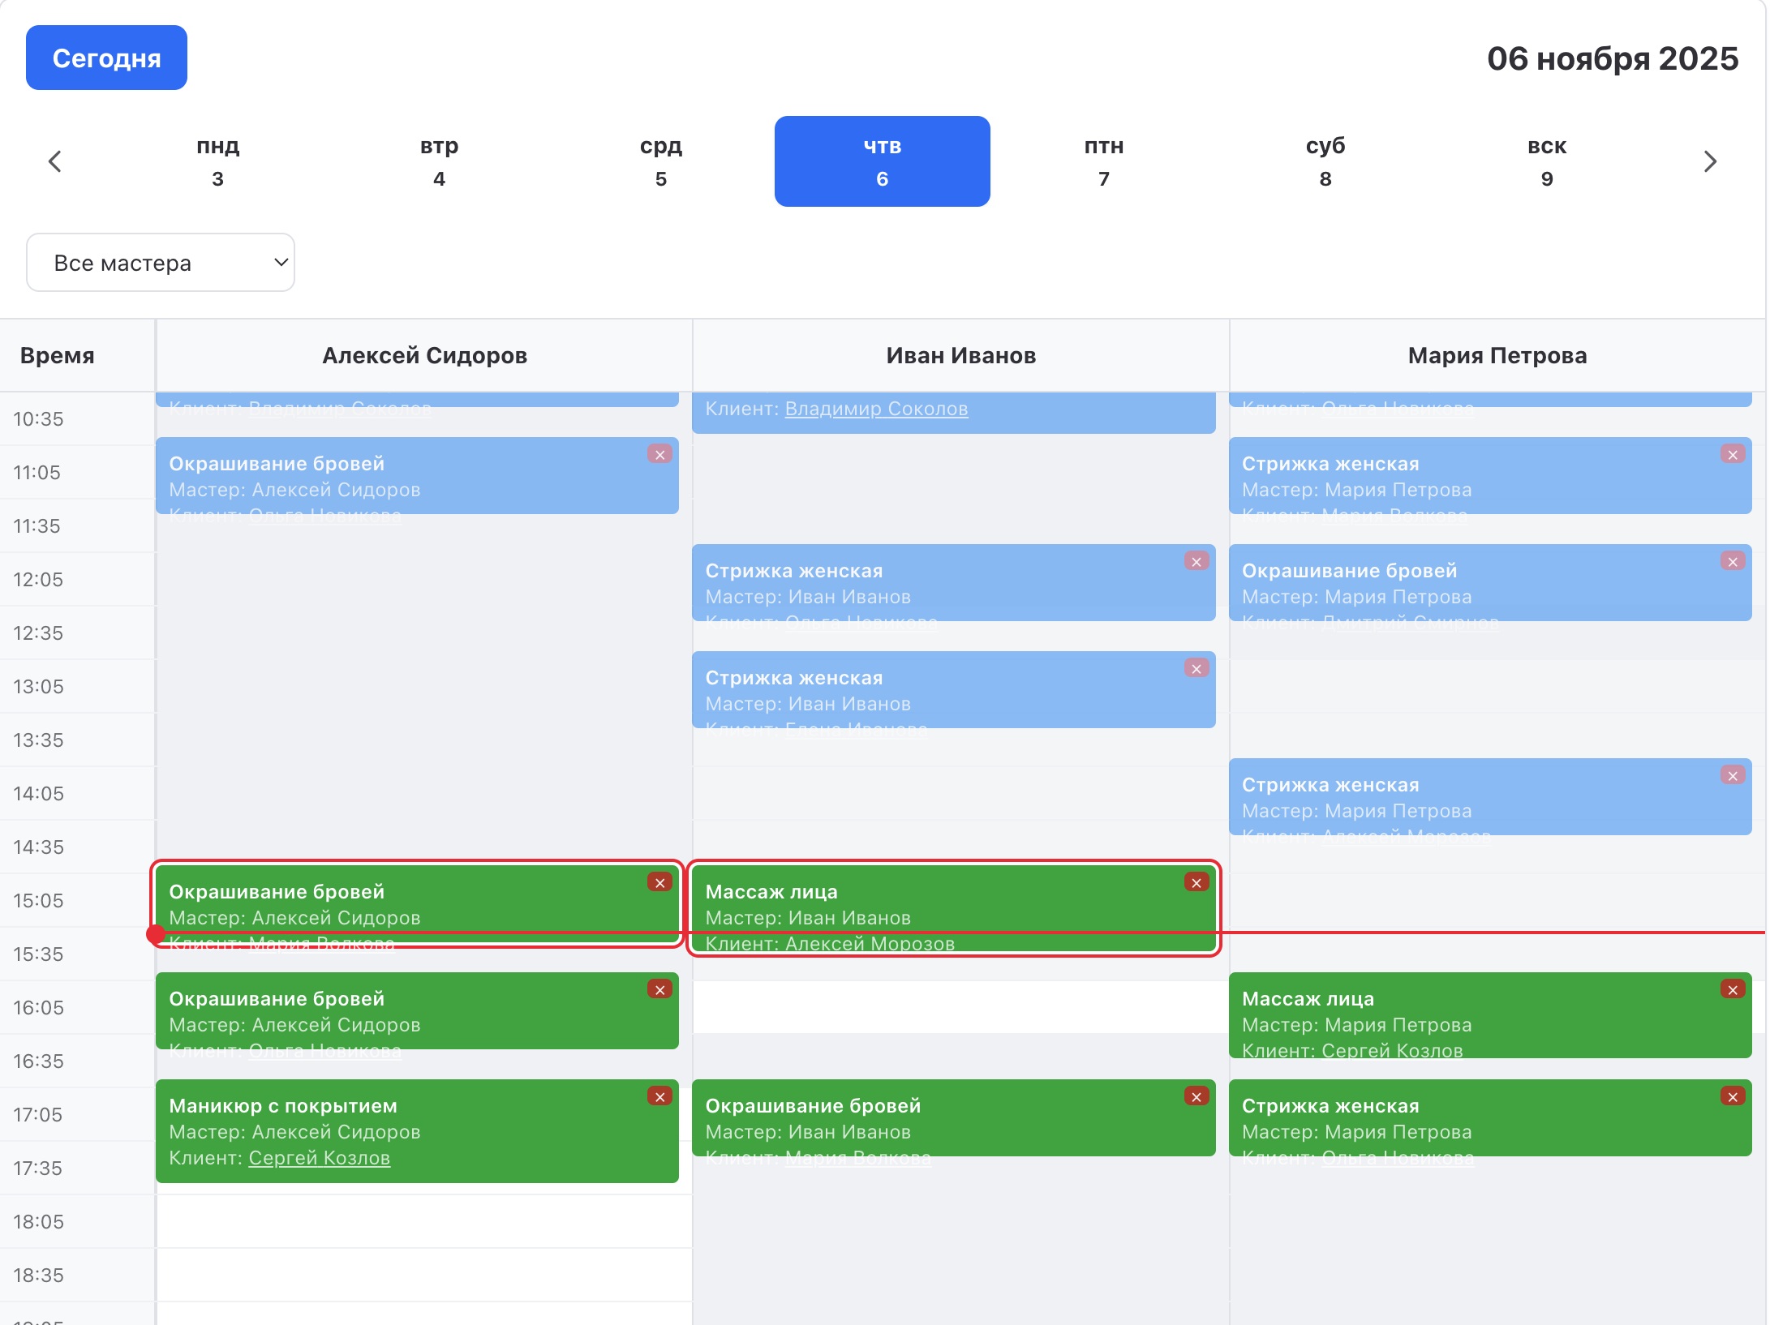This screenshot has height=1325, width=1770.
Task: Click the red current-time marker dot
Action: click(156, 934)
